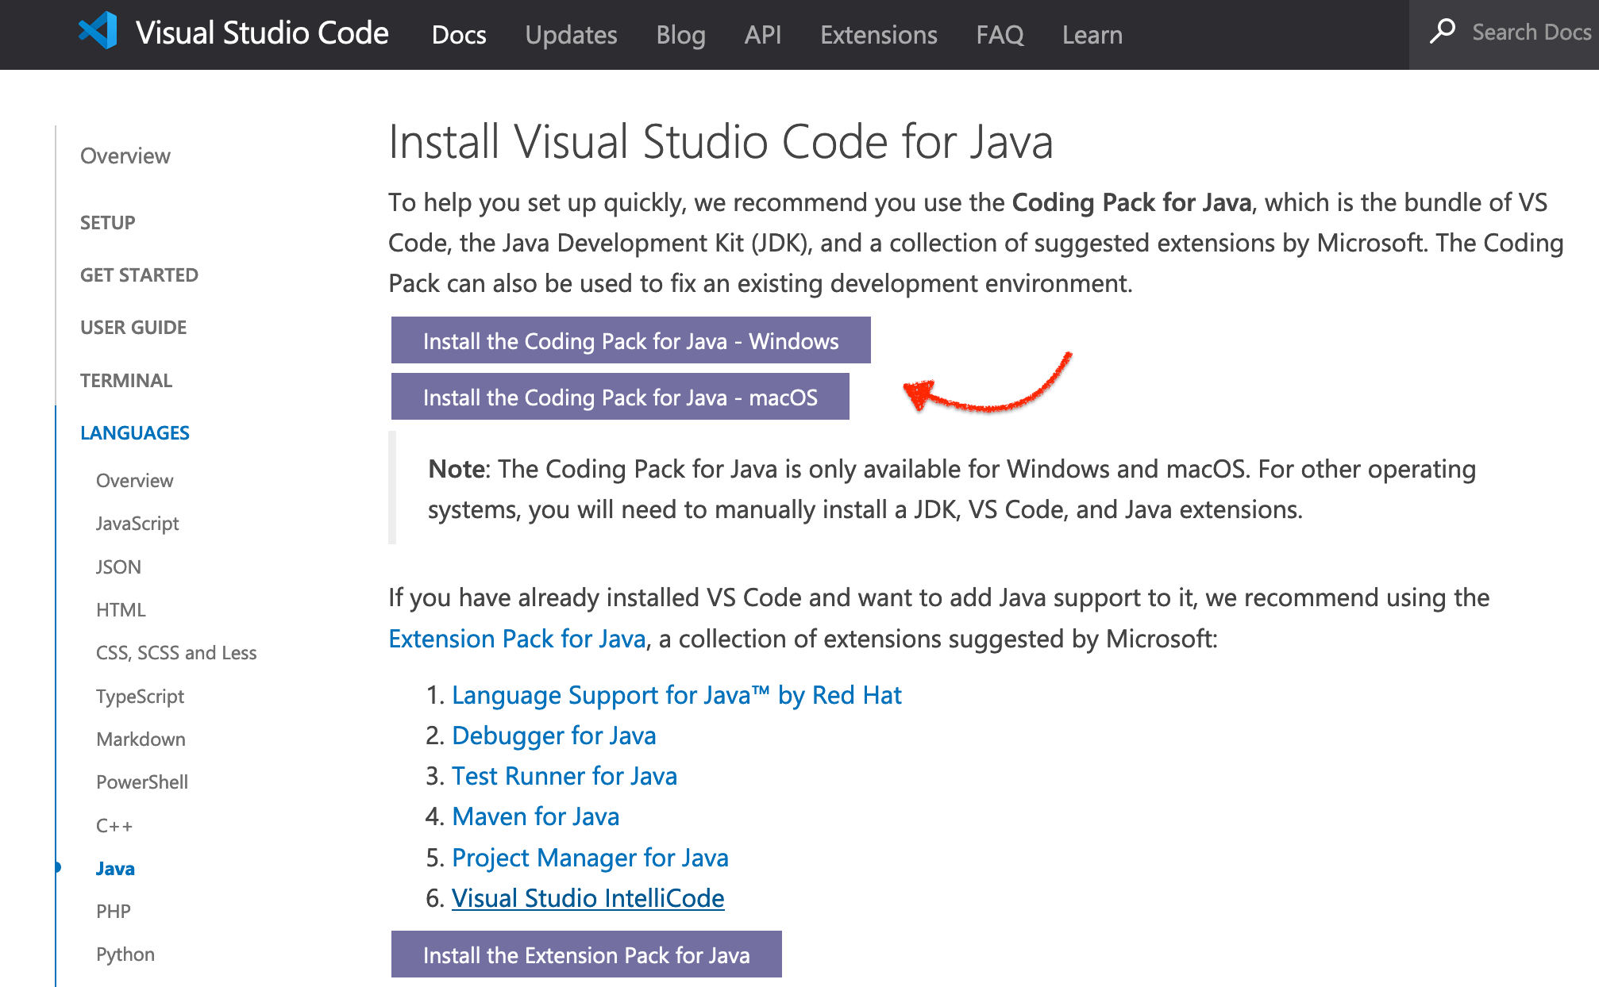Click the Visual Studio Code logo icon
The width and height of the screenshot is (1599, 987).
pos(98,32)
